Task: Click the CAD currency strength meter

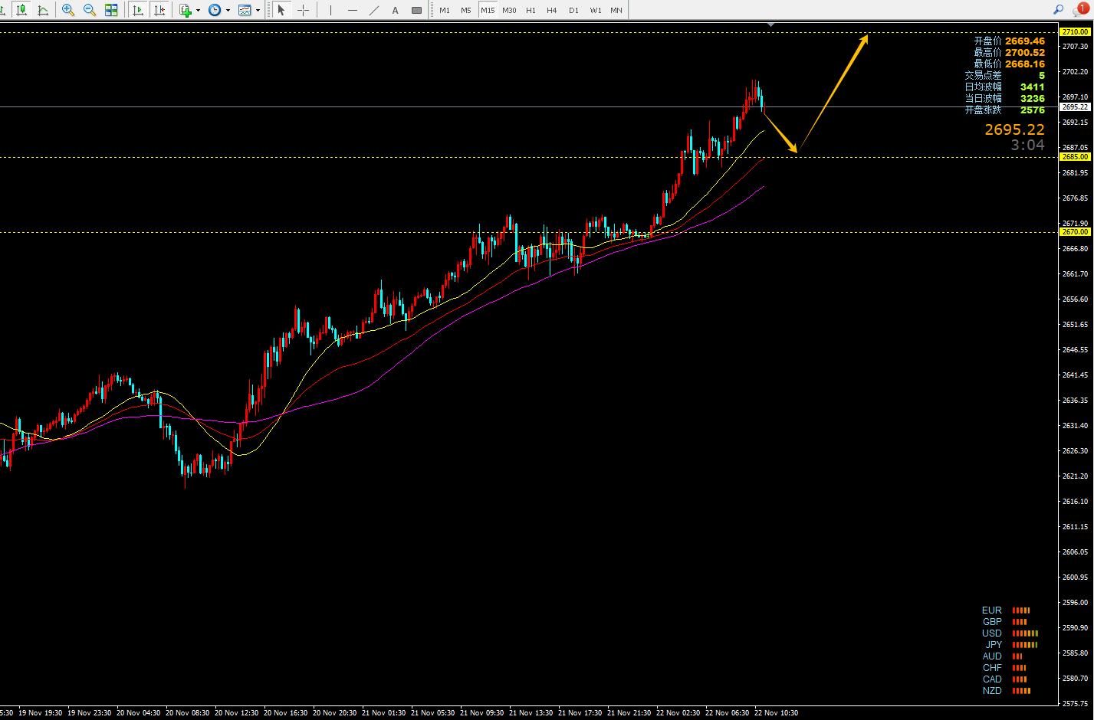Action: (1020, 679)
